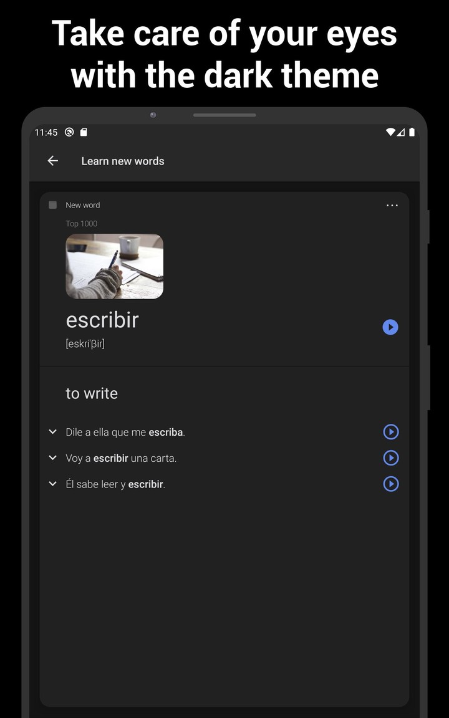This screenshot has height=718, width=449.
Task: Tap the battery icon in status bar
Action: click(x=412, y=132)
